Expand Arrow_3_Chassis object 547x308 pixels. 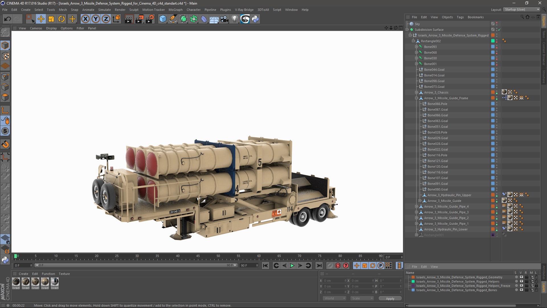point(417,92)
